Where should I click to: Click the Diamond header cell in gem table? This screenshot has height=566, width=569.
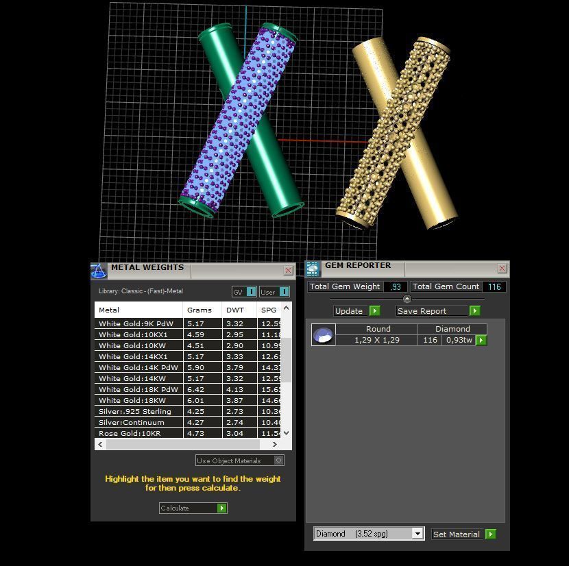(x=452, y=329)
